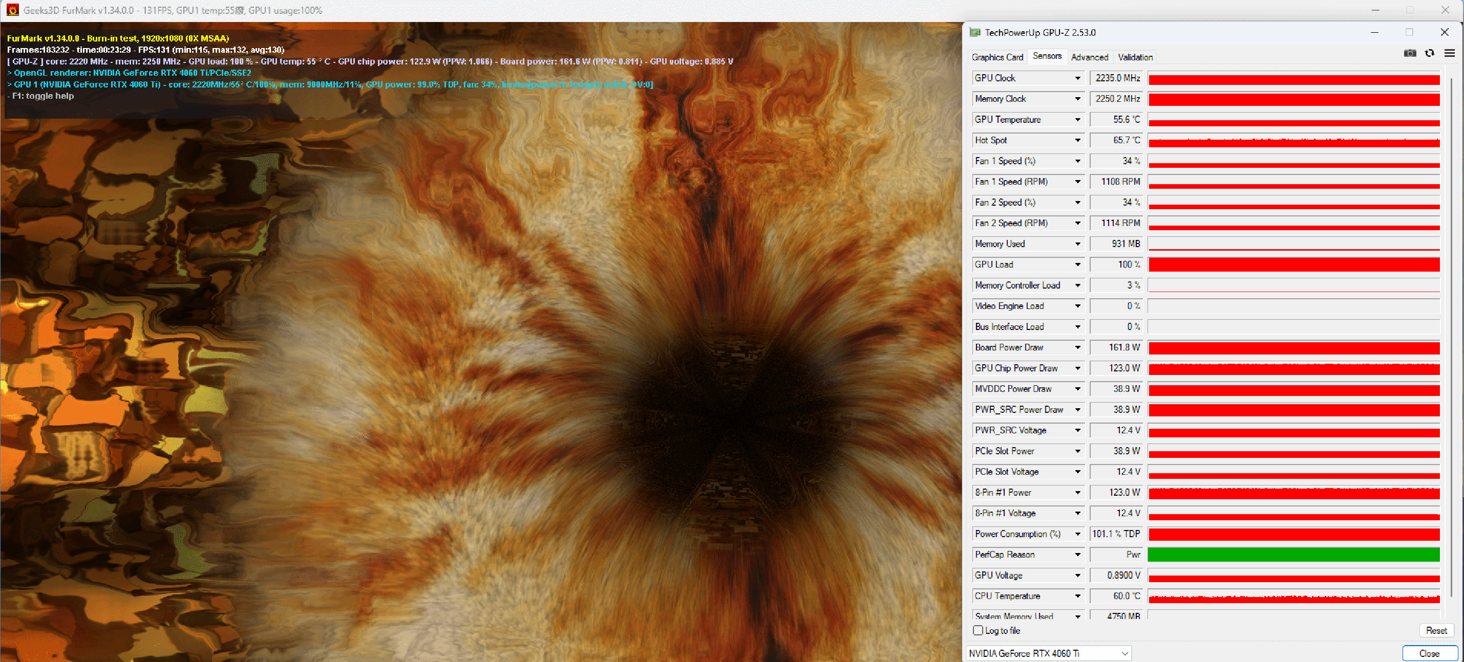This screenshot has width=1464, height=662.
Task: Open the NVIDIA GeForce RTX 4060 Ti selector
Action: click(1049, 653)
